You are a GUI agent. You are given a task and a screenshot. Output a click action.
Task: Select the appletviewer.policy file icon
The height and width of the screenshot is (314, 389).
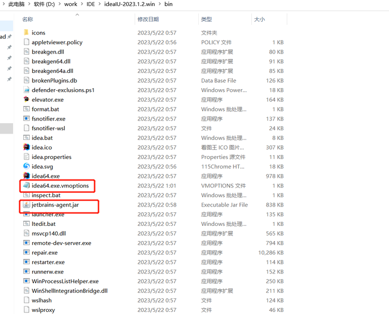[26, 42]
